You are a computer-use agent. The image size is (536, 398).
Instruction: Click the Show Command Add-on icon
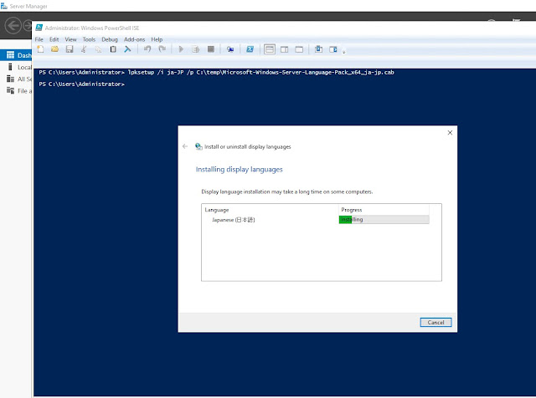333,49
